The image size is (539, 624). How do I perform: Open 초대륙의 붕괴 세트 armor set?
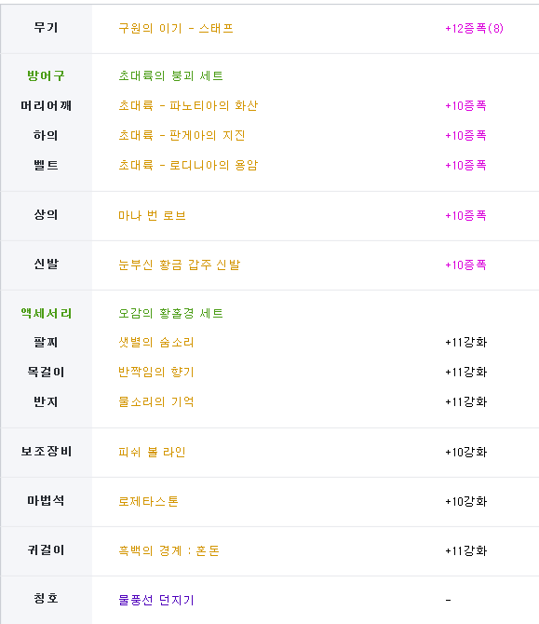(x=170, y=76)
